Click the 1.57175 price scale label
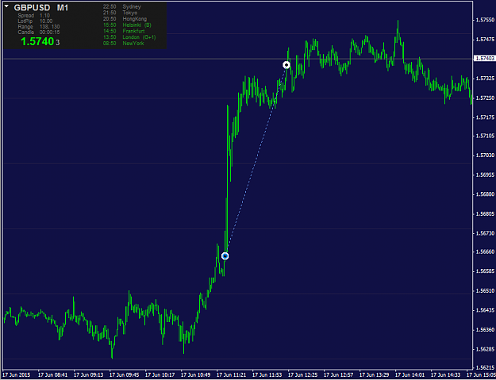Viewport: 496px width, 380px height. click(485, 117)
